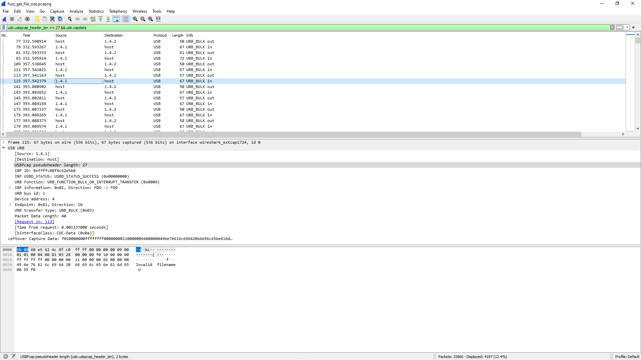Close this capture file with X icon

point(52,19)
